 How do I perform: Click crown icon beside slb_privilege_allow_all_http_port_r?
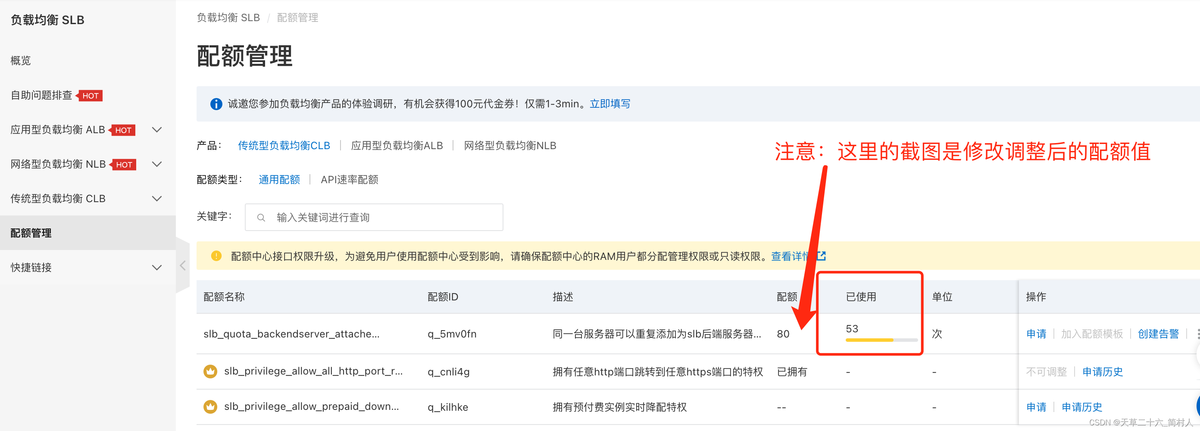point(210,372)
